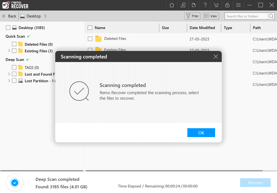Screen dimensions: 277x193
Task: Click in the Search files or folders field
Action: (246, 16)
